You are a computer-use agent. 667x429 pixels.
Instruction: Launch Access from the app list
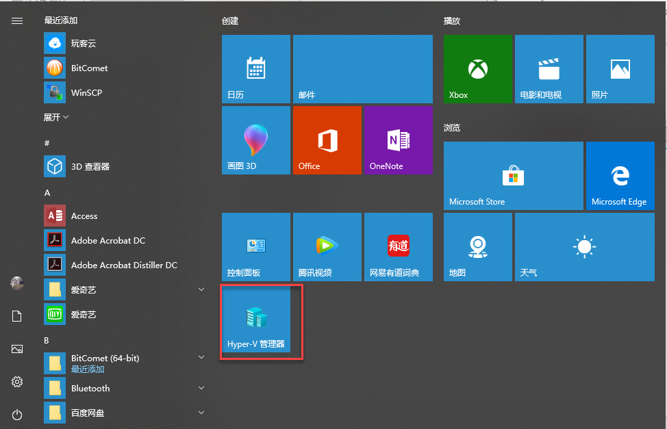(x=125, y=216)
